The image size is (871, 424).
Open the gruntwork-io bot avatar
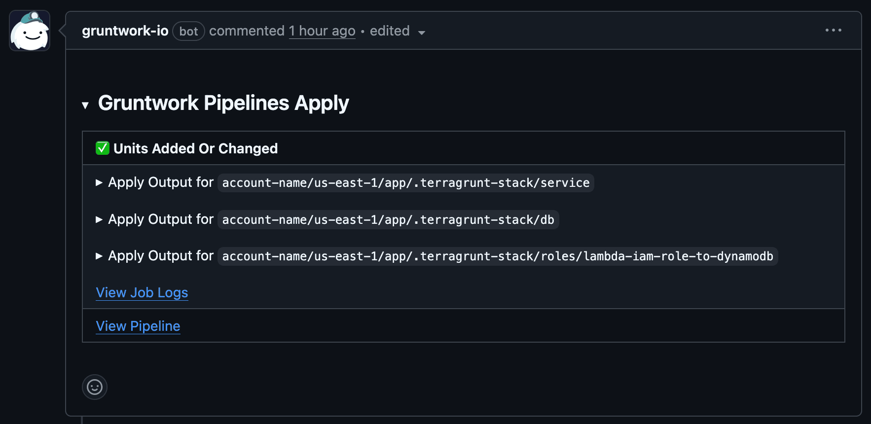(30, 31)
